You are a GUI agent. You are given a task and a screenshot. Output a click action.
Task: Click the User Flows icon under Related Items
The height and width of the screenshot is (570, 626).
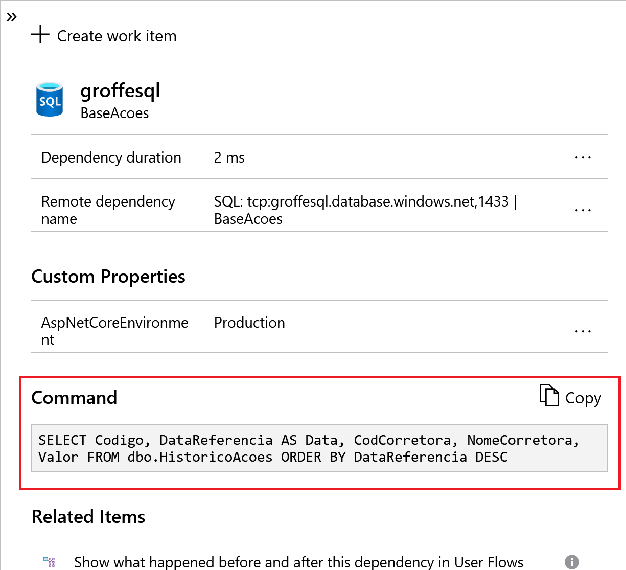50,561
